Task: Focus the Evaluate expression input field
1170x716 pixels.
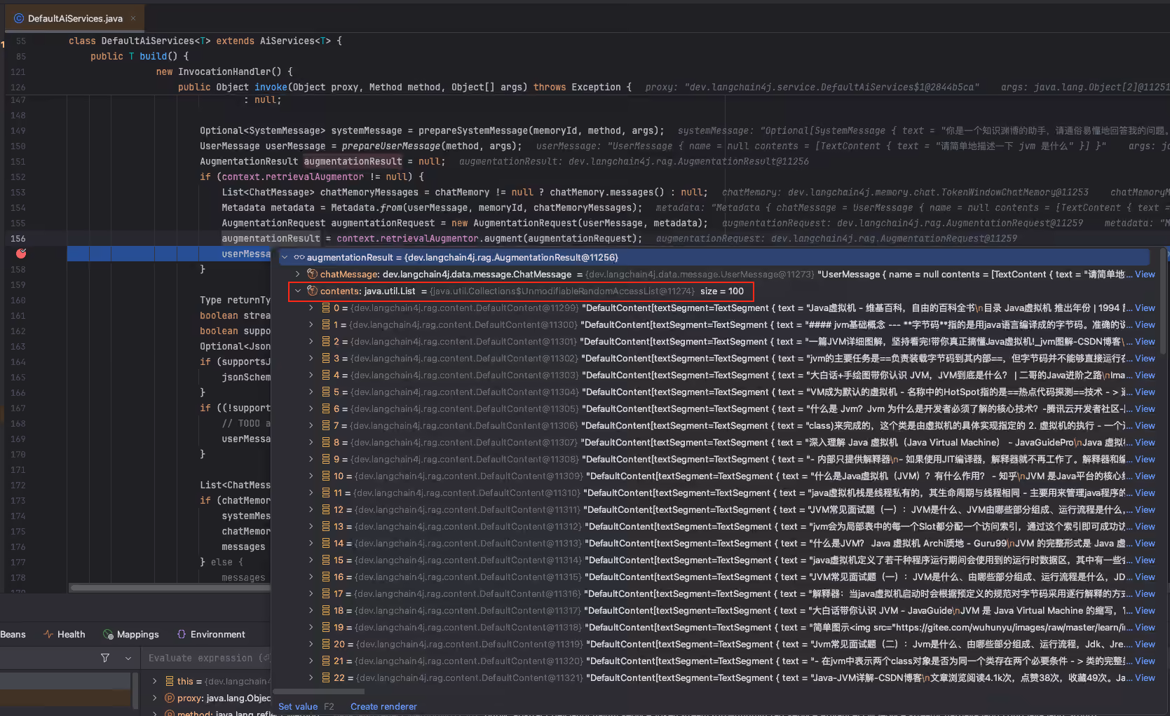Action: point(208,658)
